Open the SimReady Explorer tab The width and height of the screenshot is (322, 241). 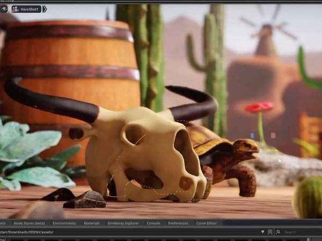pos(123,223)
